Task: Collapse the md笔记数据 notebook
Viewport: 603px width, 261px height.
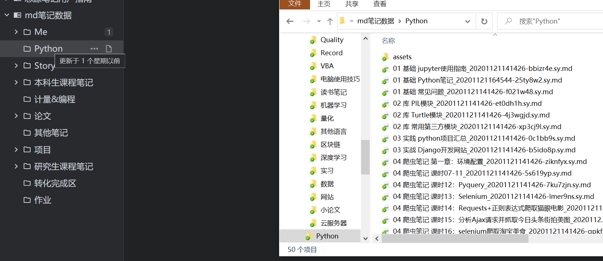Action: 7,15
